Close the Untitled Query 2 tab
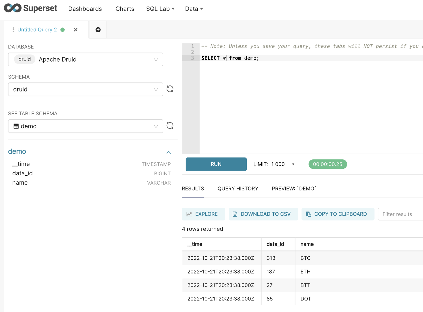This screenshot has height=312, width=423. pyautogui.click(x=76, y=30)
